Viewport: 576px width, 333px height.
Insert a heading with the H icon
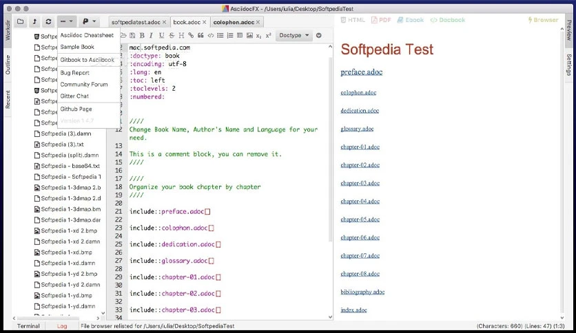pyautogui.click(x=181, y=35)
